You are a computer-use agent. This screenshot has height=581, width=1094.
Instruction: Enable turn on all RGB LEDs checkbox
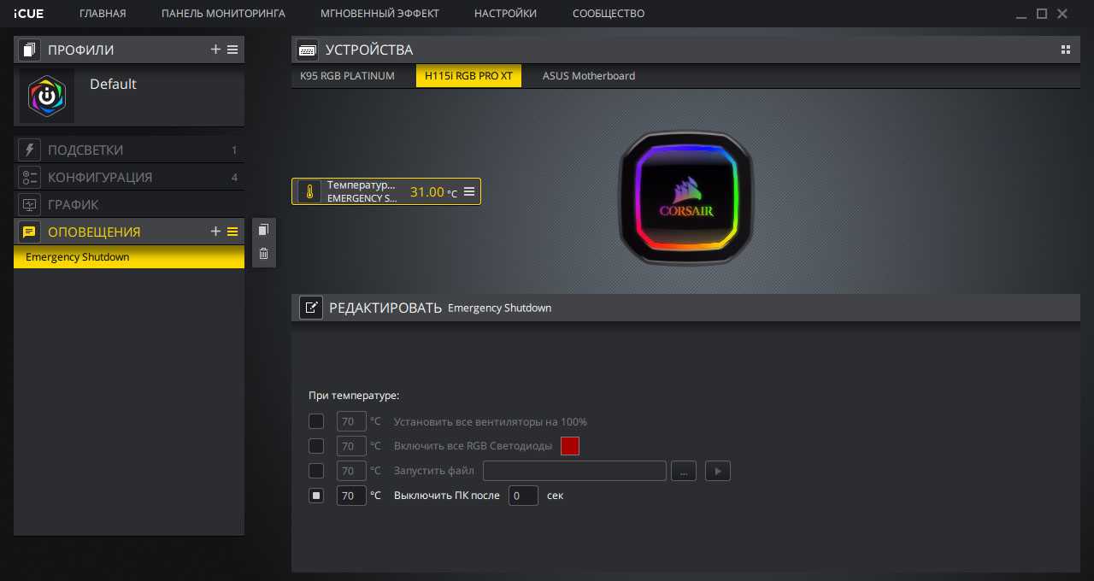pos(316,446)
